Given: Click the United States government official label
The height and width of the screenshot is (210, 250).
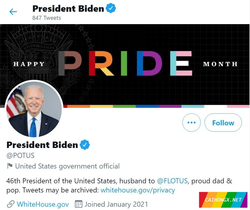Looking at the screenshot, I should click(67, 166).
